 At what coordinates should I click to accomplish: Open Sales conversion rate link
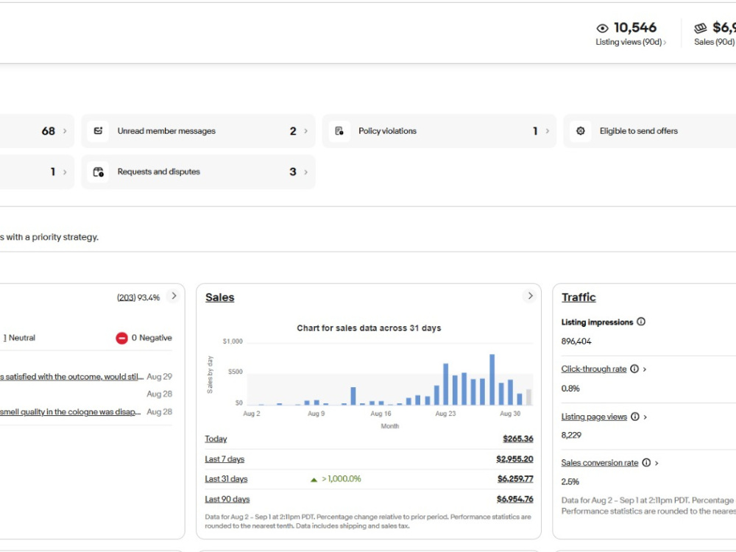[600, 463]
